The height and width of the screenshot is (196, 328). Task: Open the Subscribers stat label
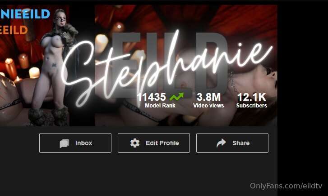[x=252, y=106]
